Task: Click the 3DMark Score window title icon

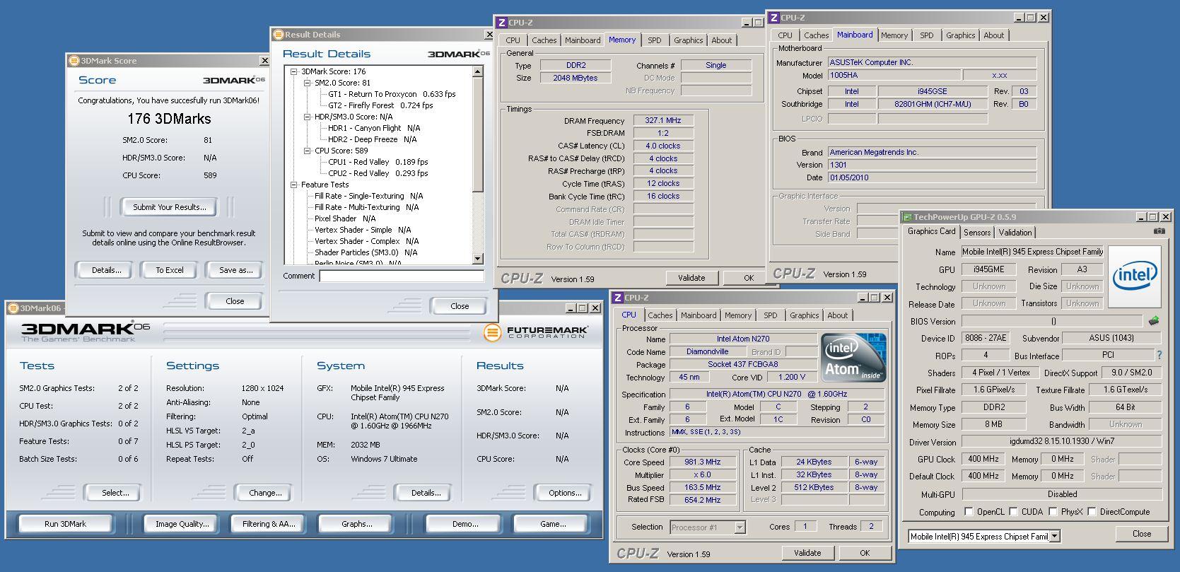Action: point(74,61)
